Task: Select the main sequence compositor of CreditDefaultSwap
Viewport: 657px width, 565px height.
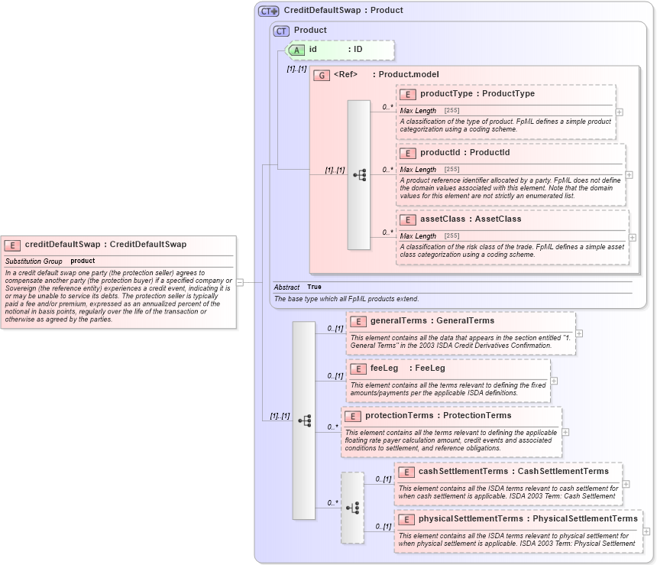Action: point(304,421)
